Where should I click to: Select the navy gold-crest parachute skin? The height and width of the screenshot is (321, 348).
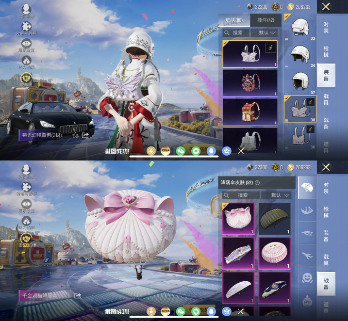(x=275, y=288)
